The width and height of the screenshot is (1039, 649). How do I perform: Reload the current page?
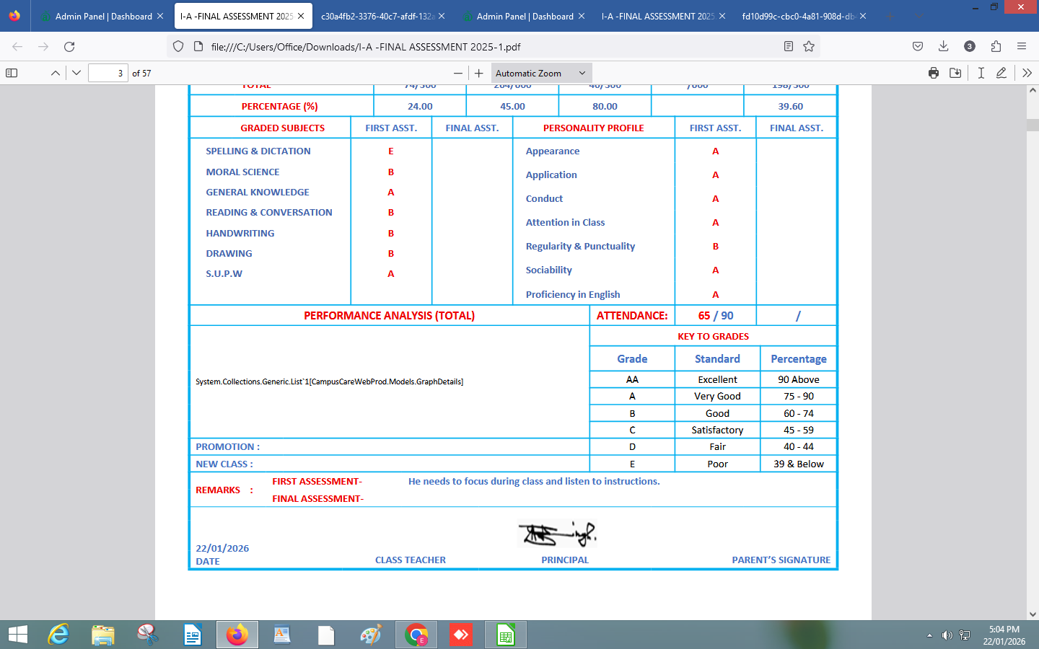[69, 45]
